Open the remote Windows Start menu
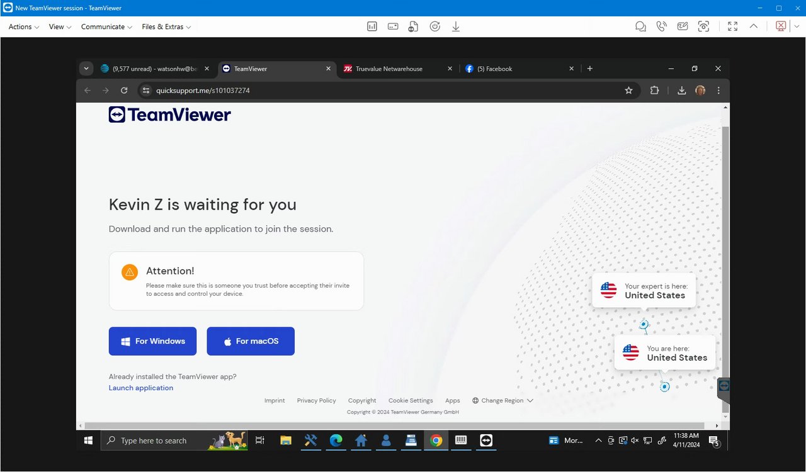806x472 pixels. [x=88, y=441]
